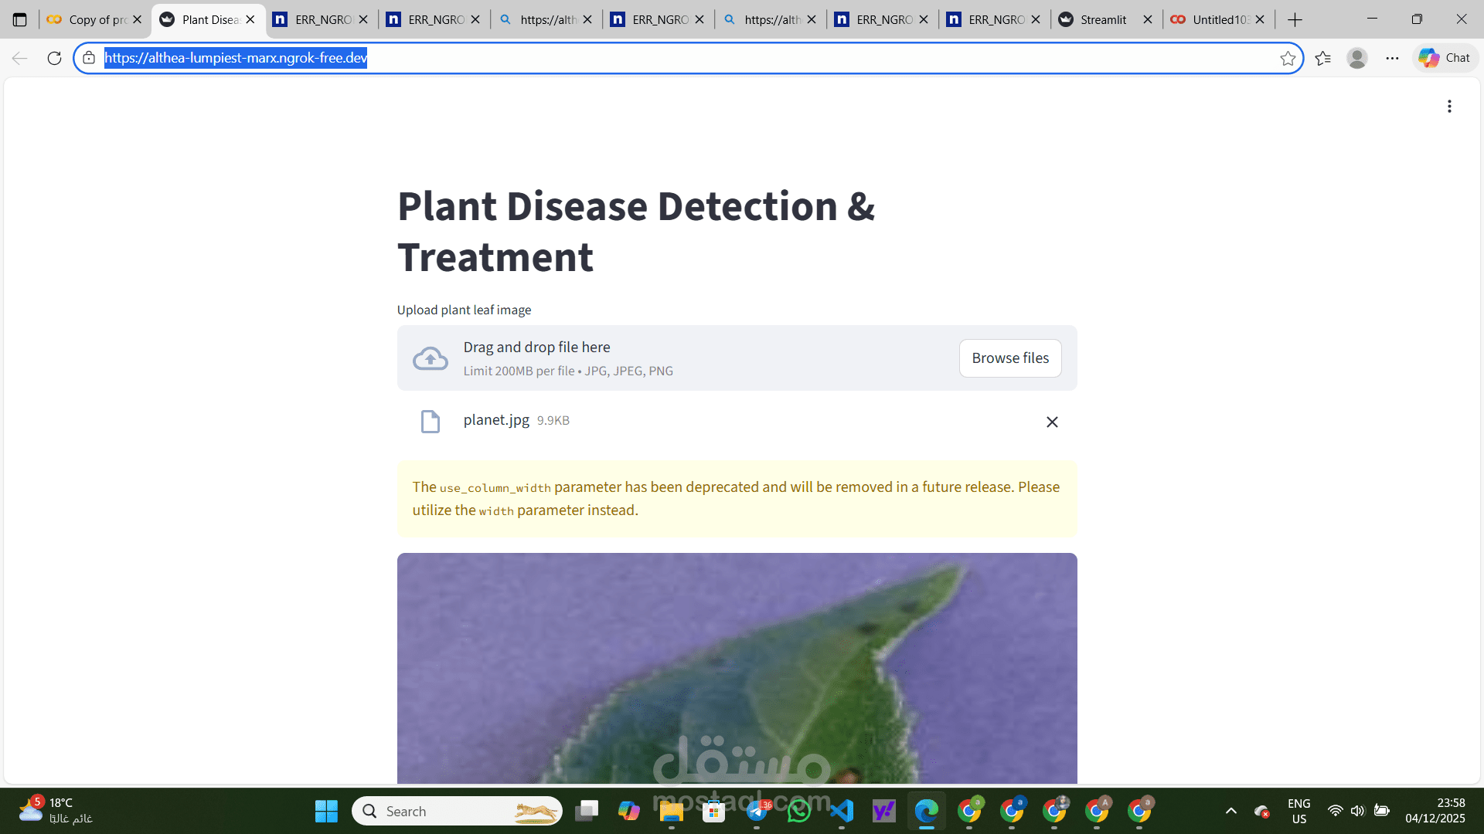Open WhatsApp from the taskbar
Screen dimensions: 1484x834
(x=799, y=811)
